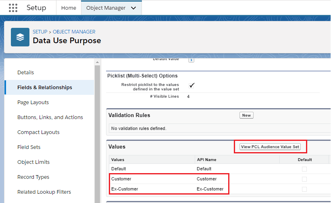This screenshot has width=331, height=203.
Task: Open Page Layouts in the sidebar
Action: pyautogui.click(x=33, y=103)
